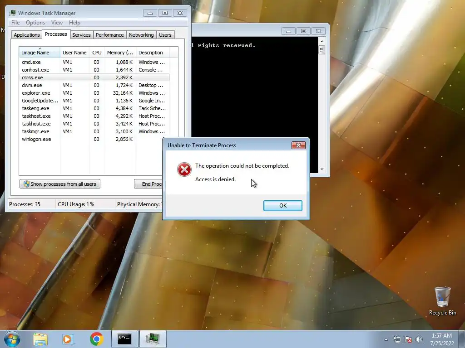Select the taskhost.exe row using 4,292 K
The height and width of the screenshot is (348, 465).
pos(94,116)
